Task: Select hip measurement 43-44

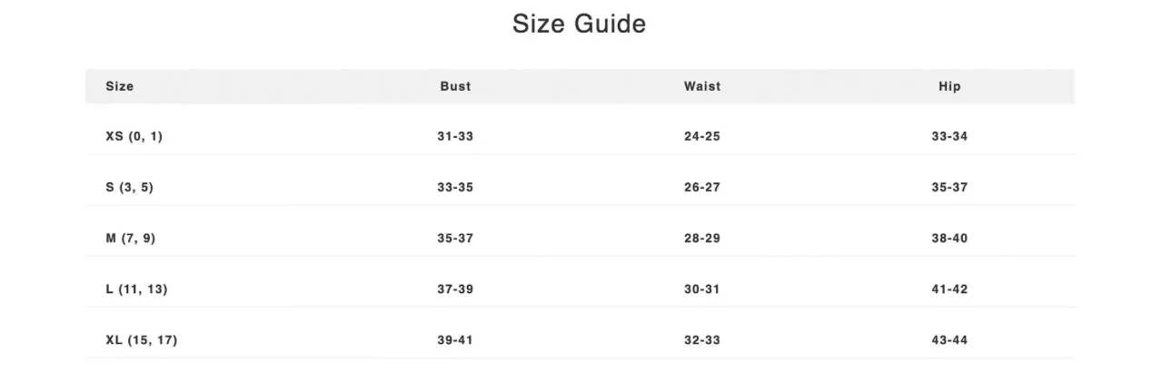Action: pos(949,340)
